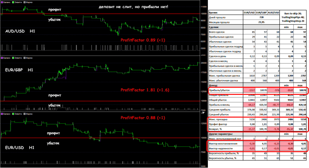Toggle Баланс series label in EUR/USD chart

pyautogui.click(x=7, y=114)
